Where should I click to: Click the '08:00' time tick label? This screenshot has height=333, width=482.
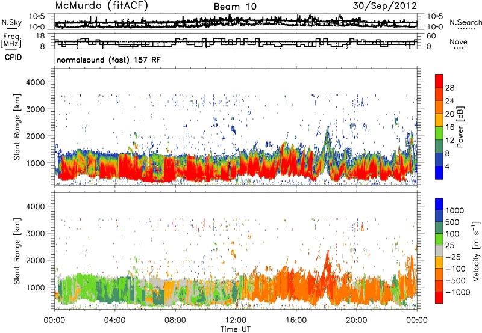coord(175,320)
